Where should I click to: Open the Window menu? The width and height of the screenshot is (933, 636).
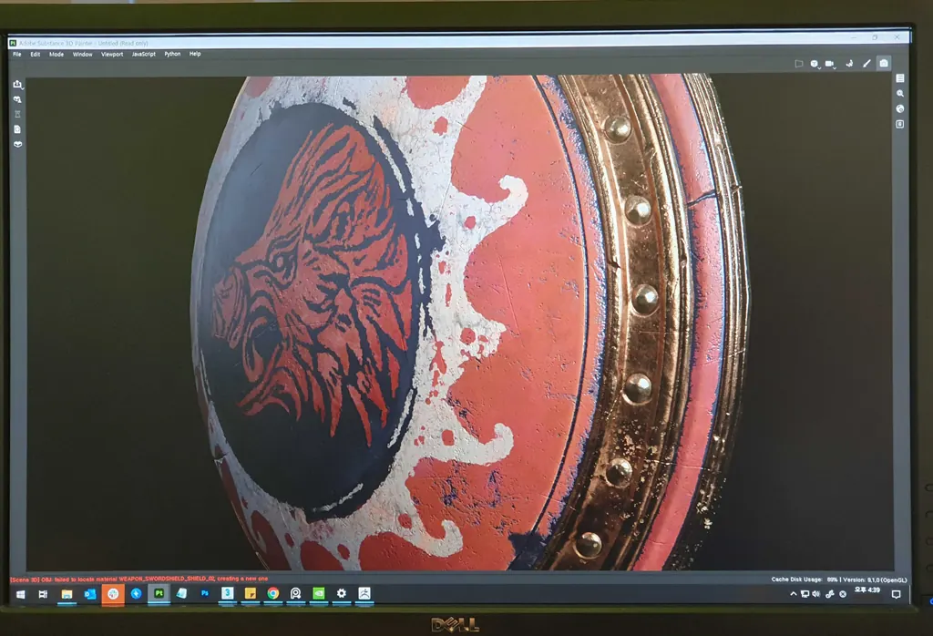(83, 54)
